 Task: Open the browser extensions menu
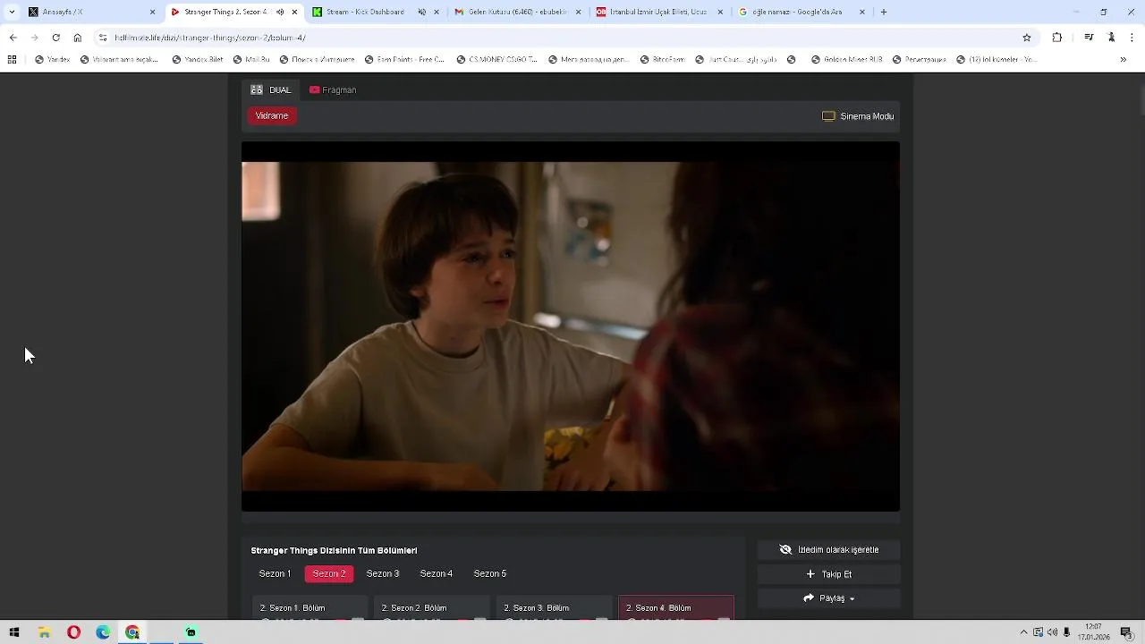click(x=1057, y=38)
